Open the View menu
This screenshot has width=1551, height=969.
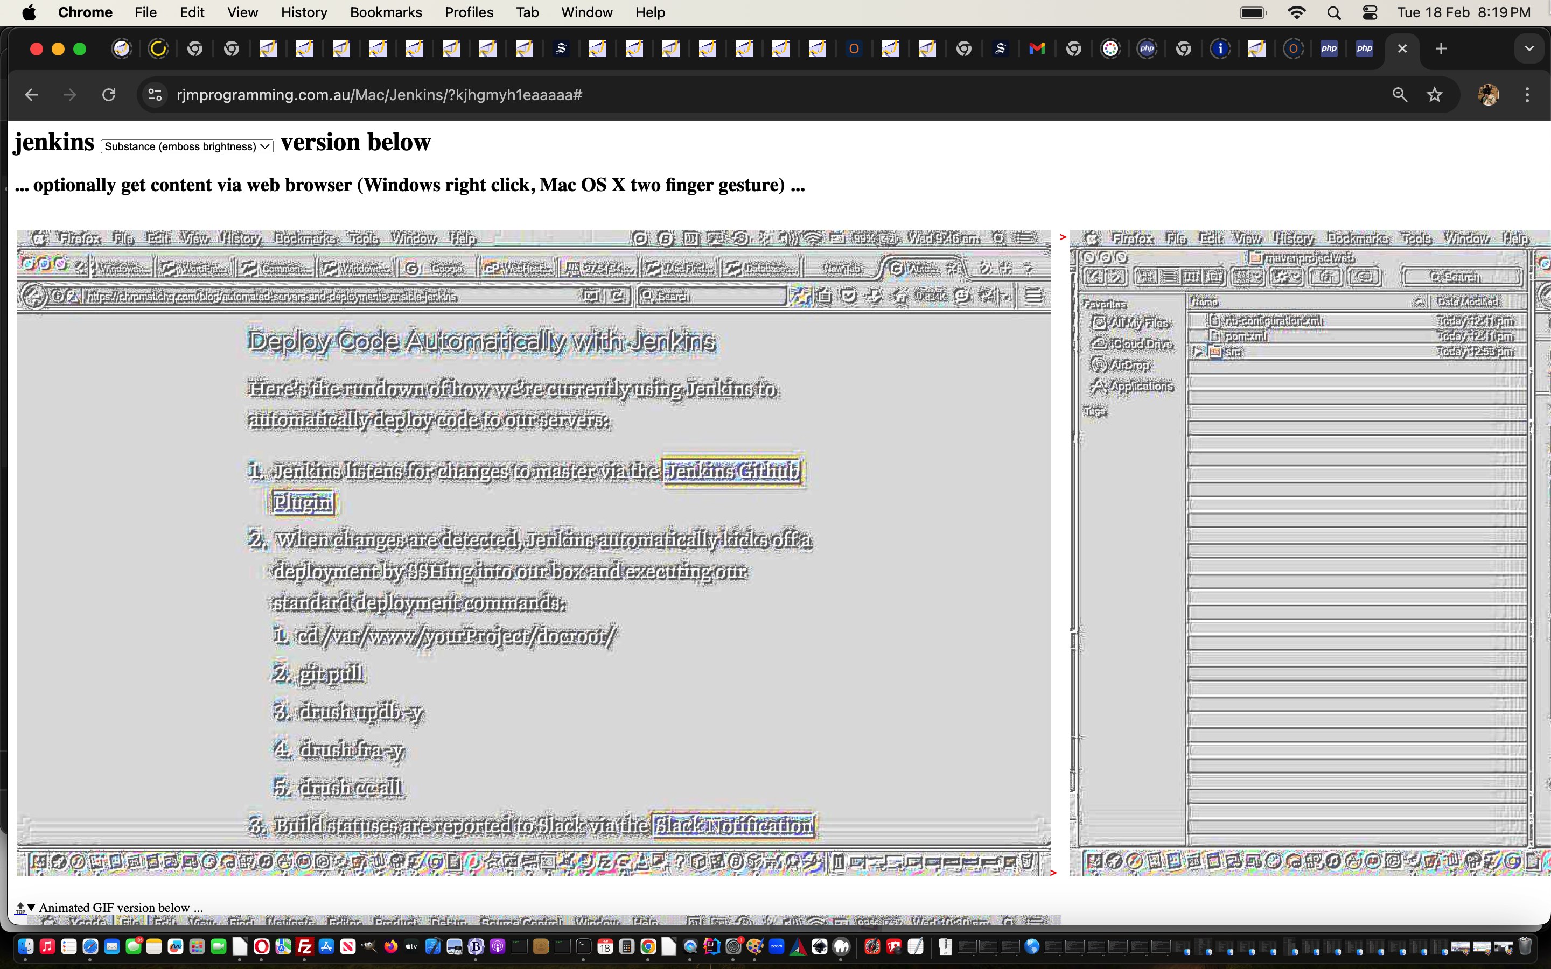click(x=242, y=12)
